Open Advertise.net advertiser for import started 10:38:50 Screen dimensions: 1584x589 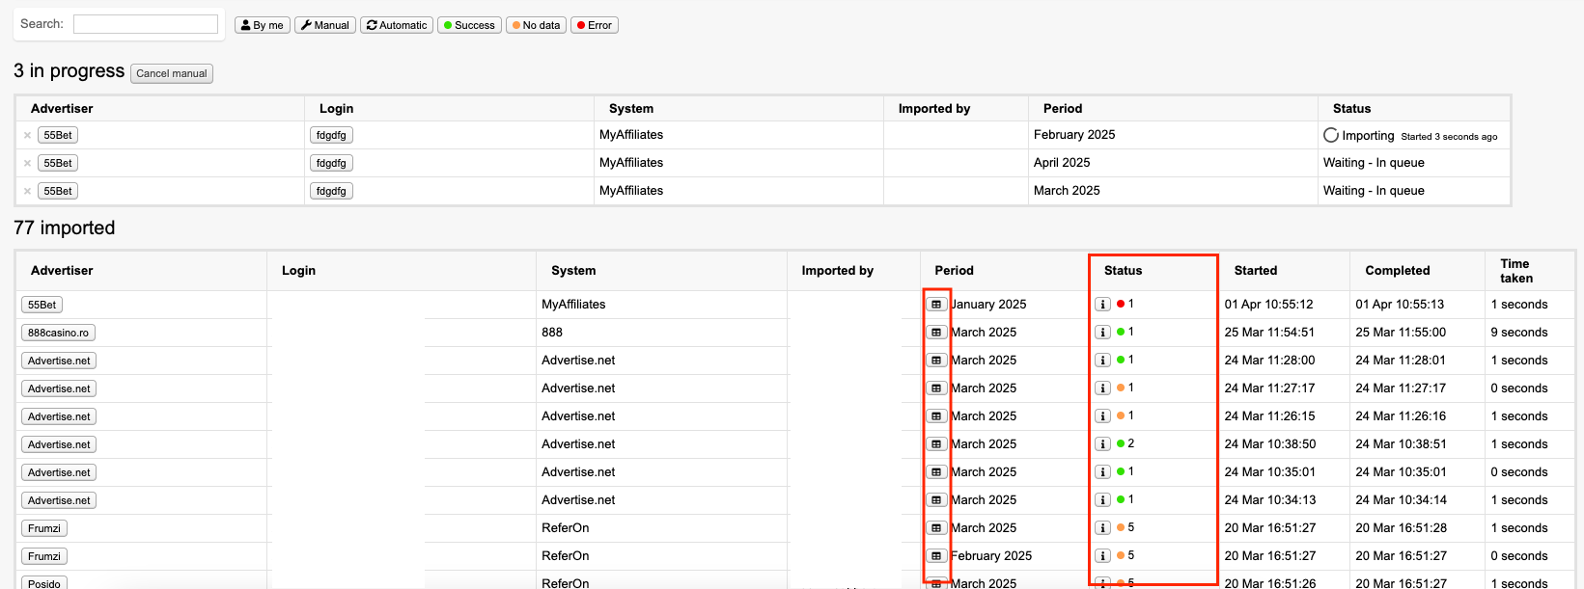59,444
